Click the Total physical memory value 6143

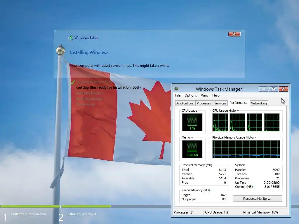[222, 170]
